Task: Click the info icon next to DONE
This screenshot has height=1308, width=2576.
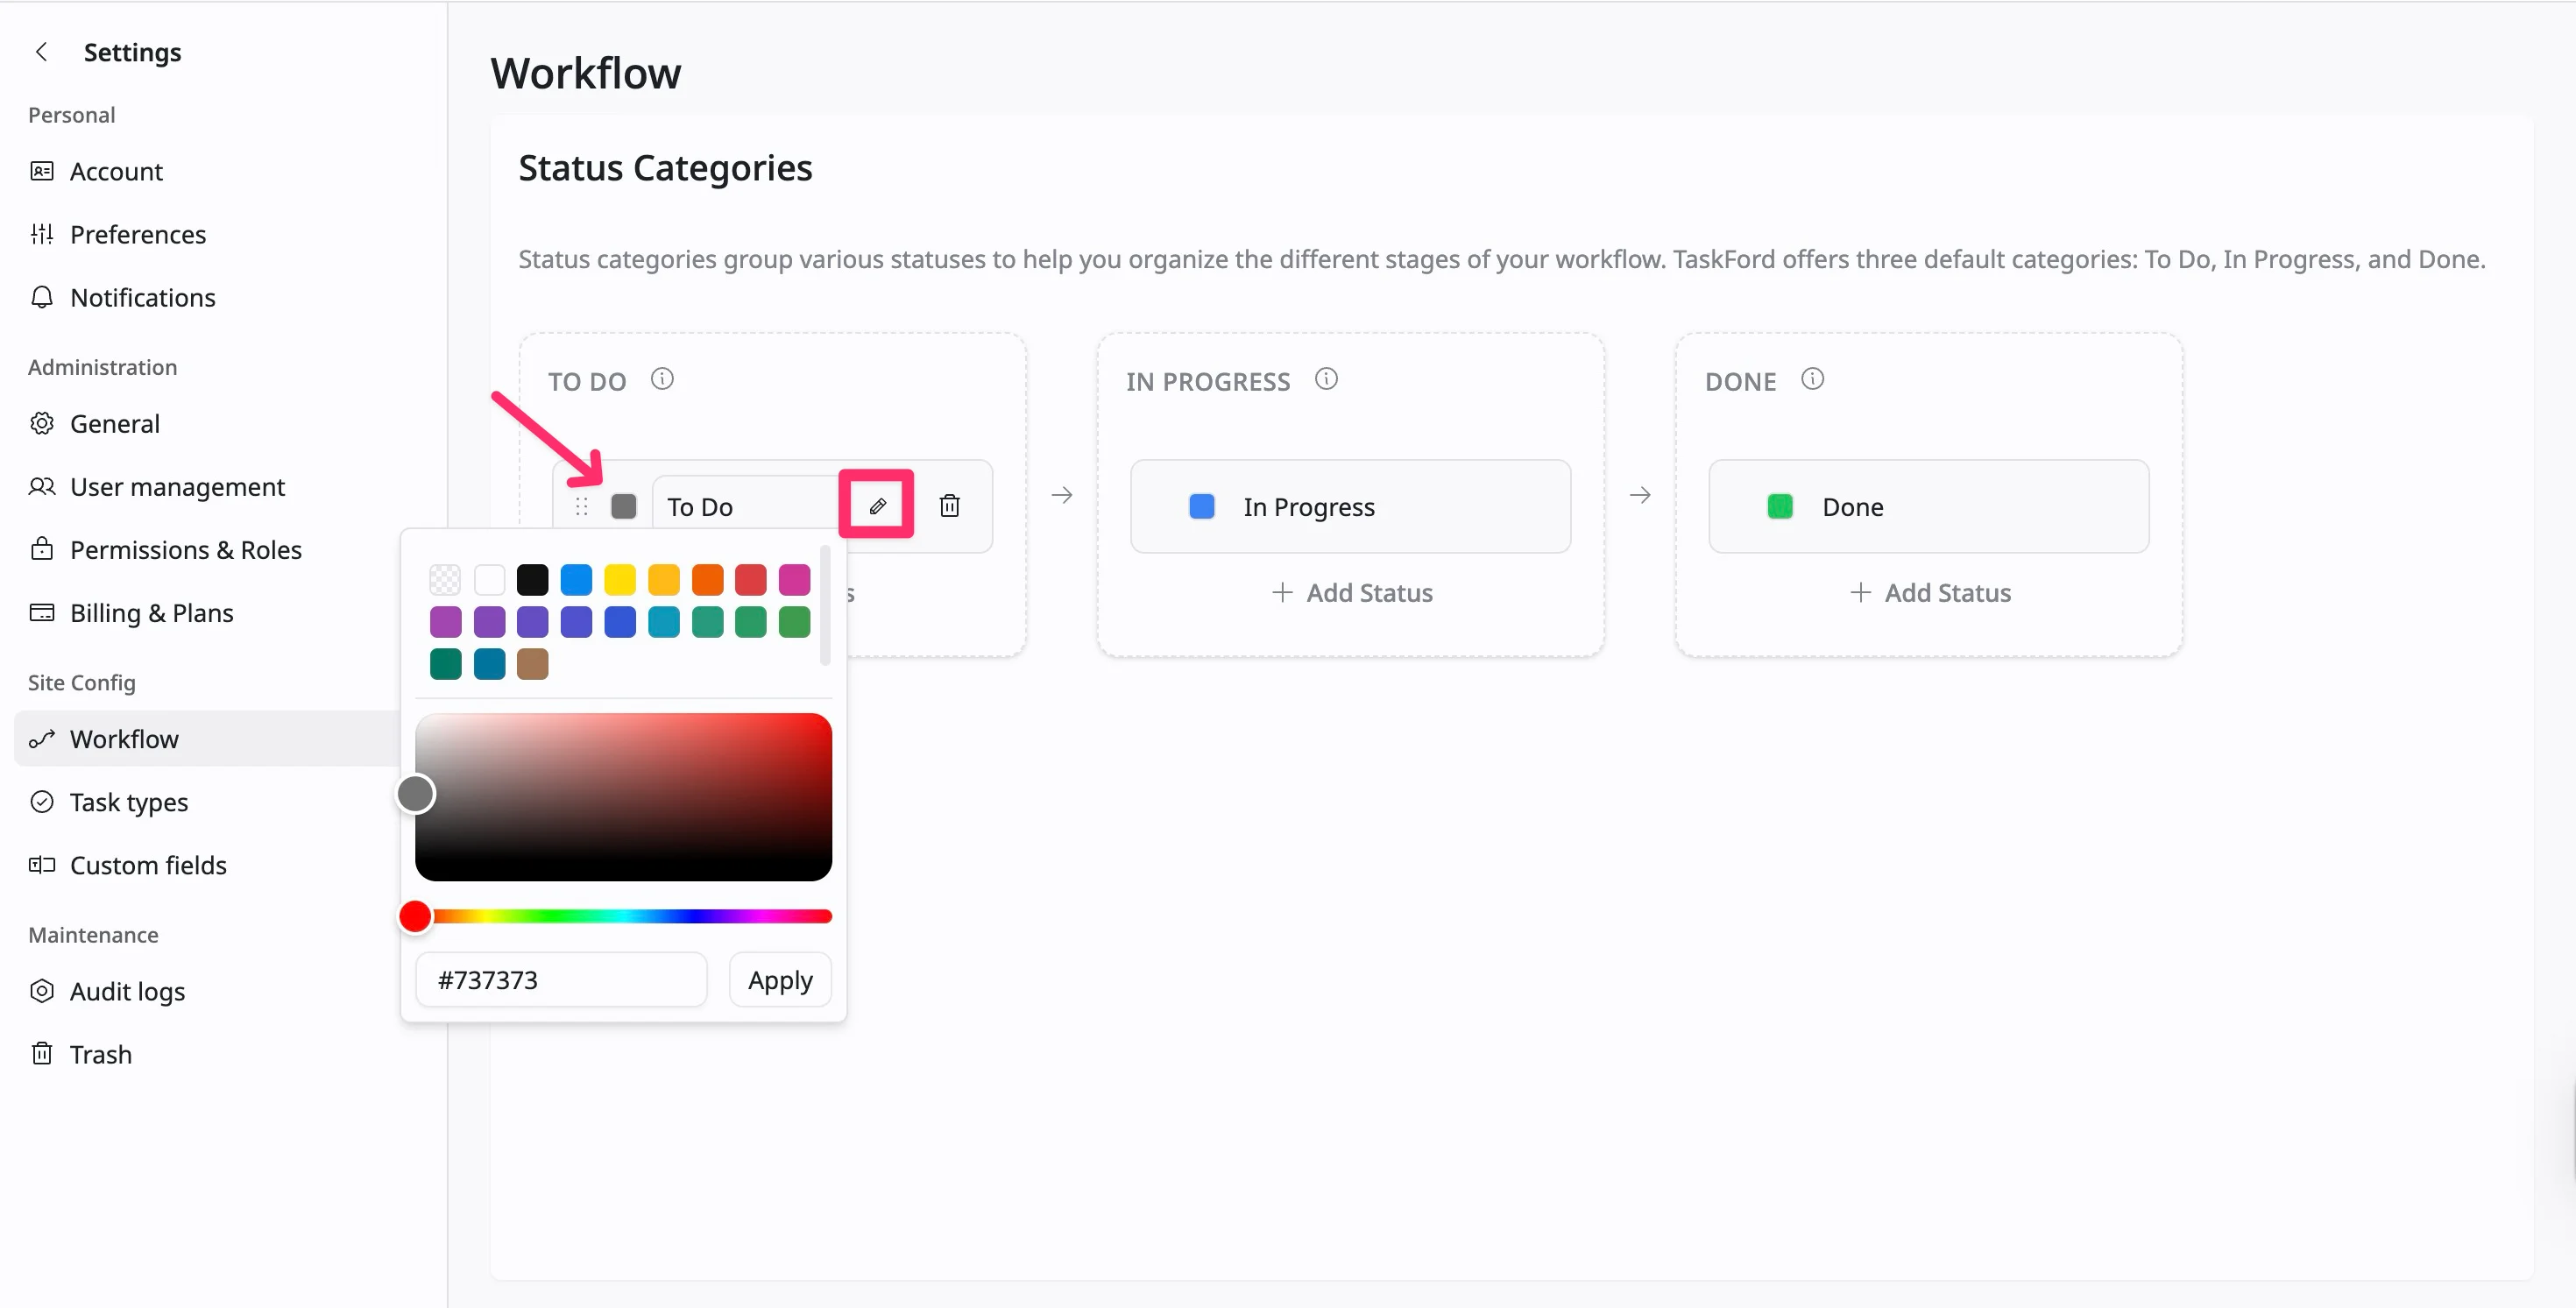Action: click(x=1812, y=379)
